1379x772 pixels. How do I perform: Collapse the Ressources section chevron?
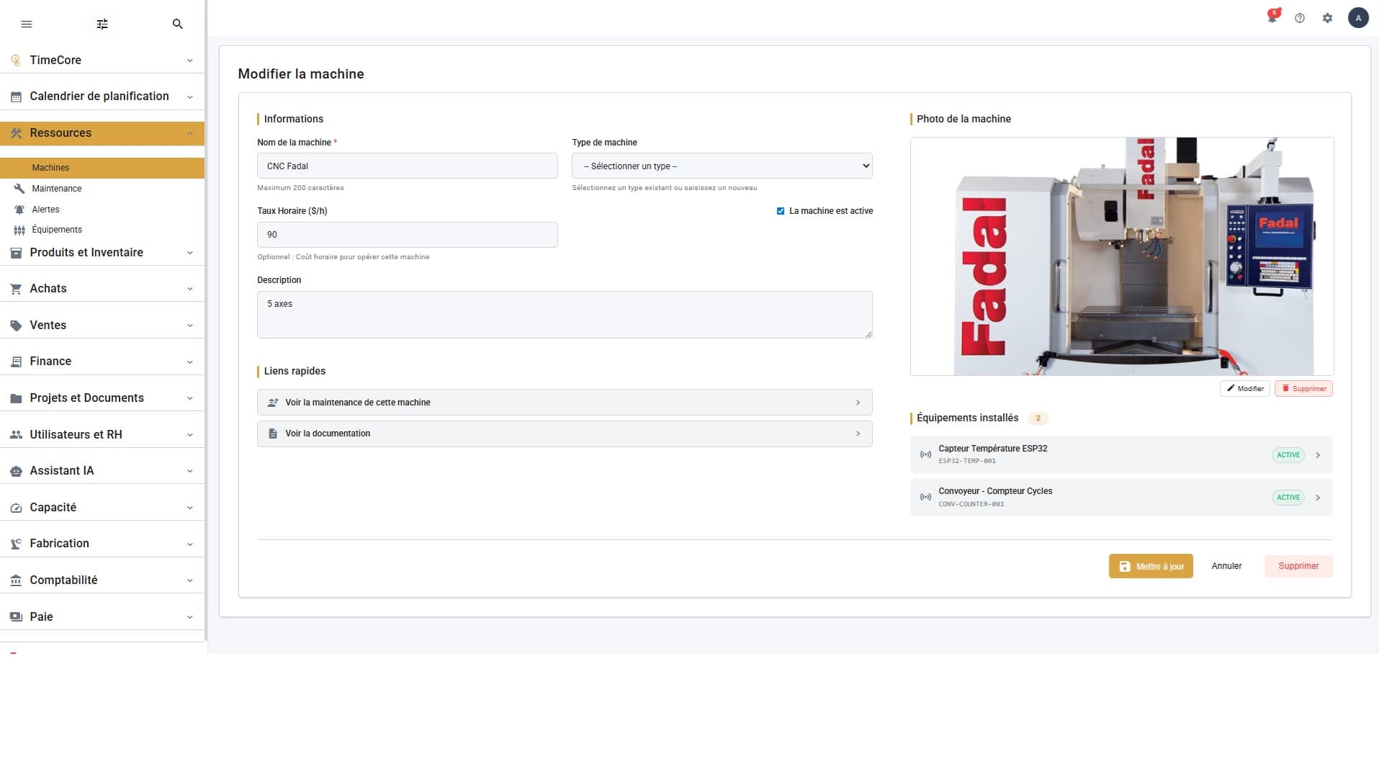(190, 133)
